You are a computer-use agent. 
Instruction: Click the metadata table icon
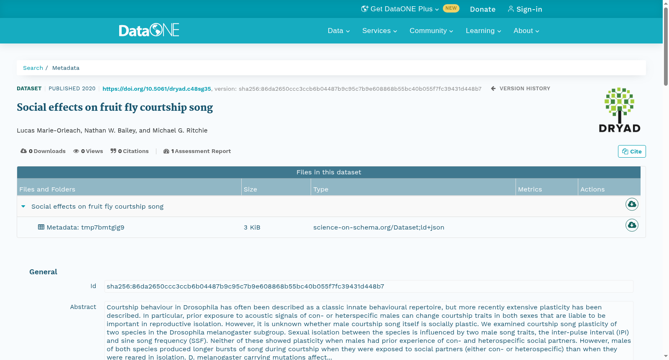click(x=41, y=227)
